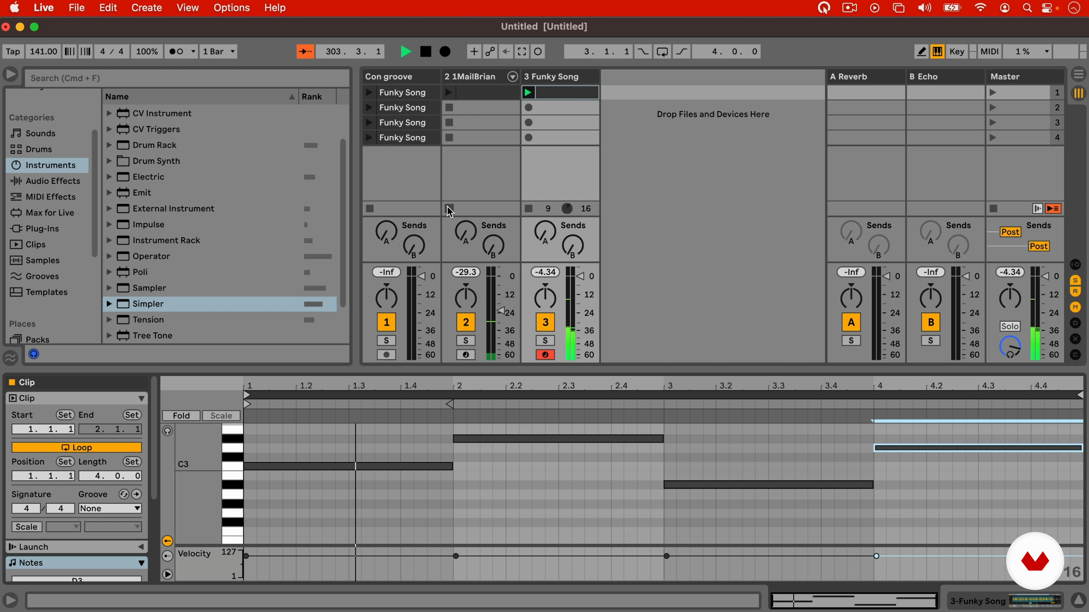Image resolution: width=1089 pixels, height=612 pixels.
Task: Toggle the clip Loop button
Action: point(77,447)
